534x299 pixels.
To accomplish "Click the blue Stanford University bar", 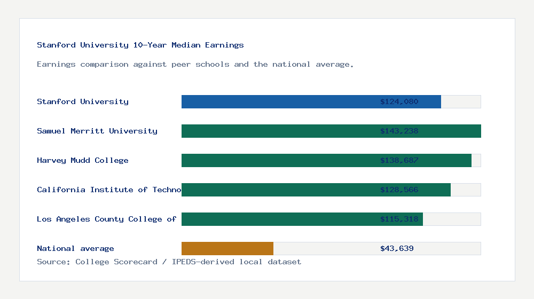I will click(x=311, y=102).
